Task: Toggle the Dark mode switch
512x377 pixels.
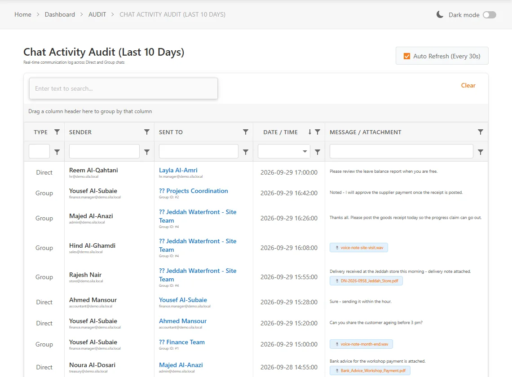Action: 490,15
